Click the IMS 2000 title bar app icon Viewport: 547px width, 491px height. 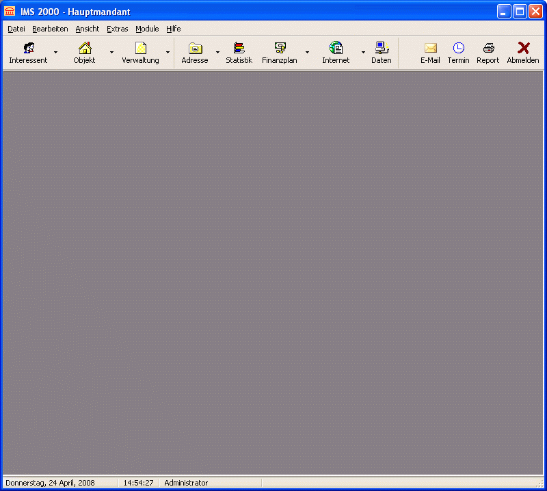pos(10,11)
